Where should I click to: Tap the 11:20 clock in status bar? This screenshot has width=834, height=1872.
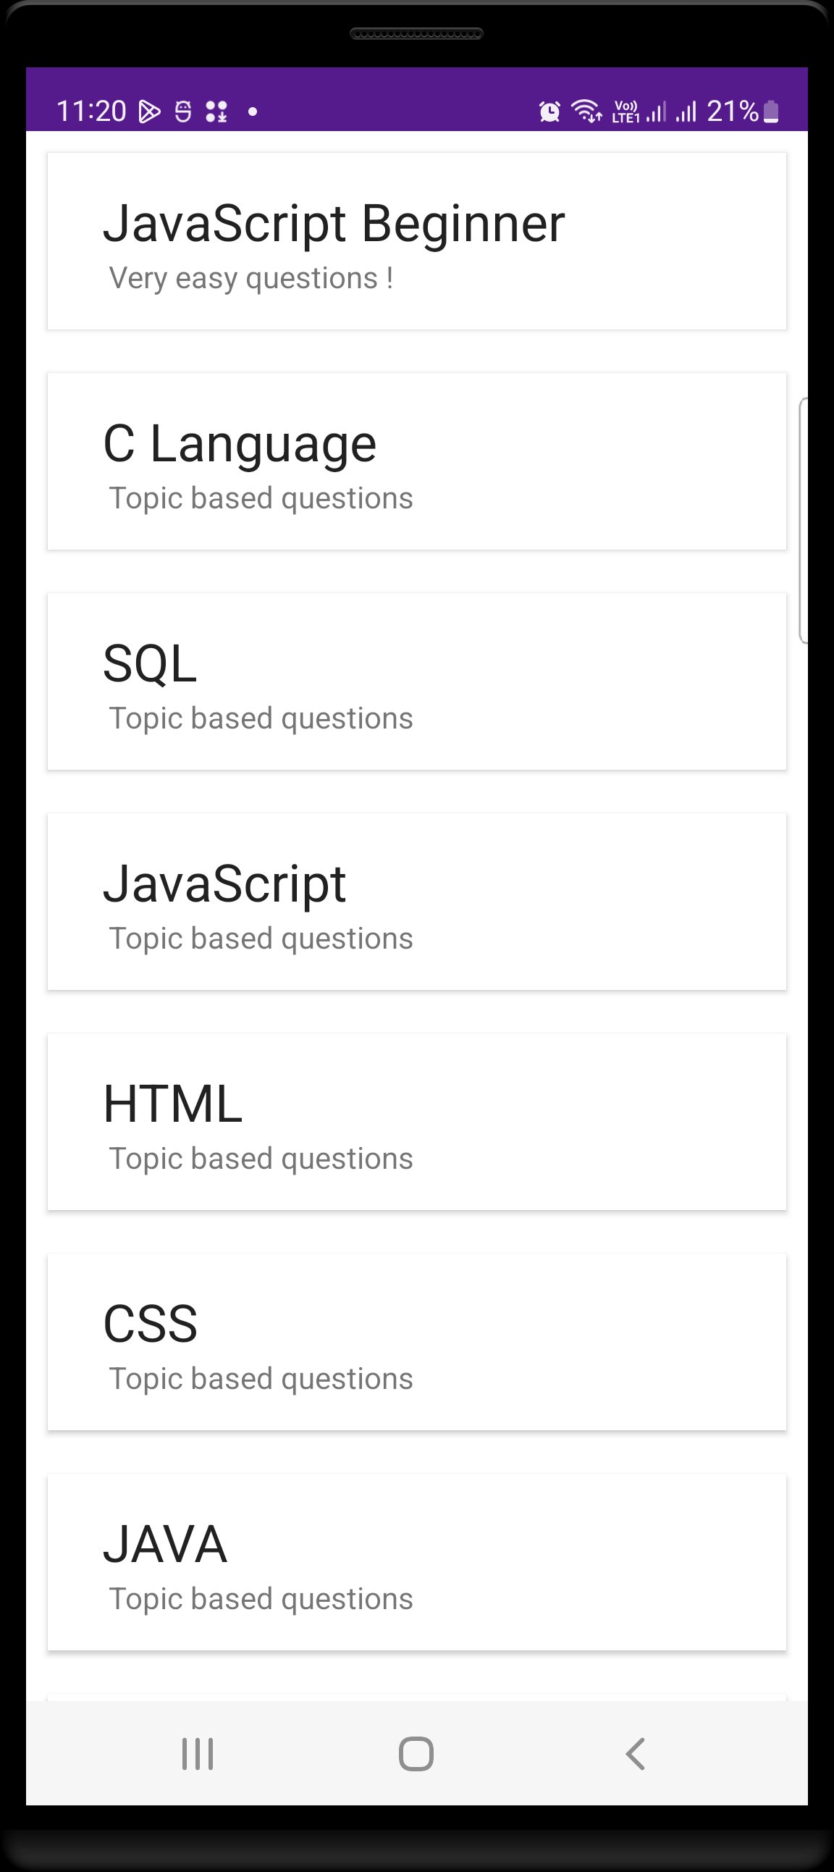point(91,112)
